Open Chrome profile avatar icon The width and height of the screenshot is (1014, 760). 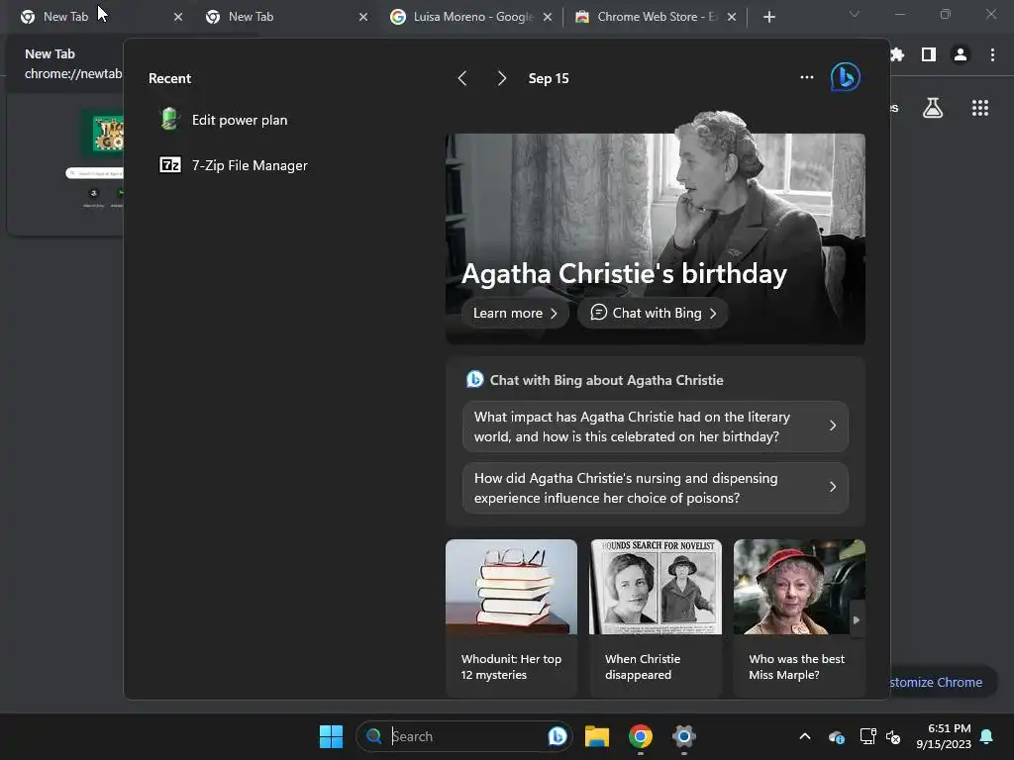(x=961, y=55)
